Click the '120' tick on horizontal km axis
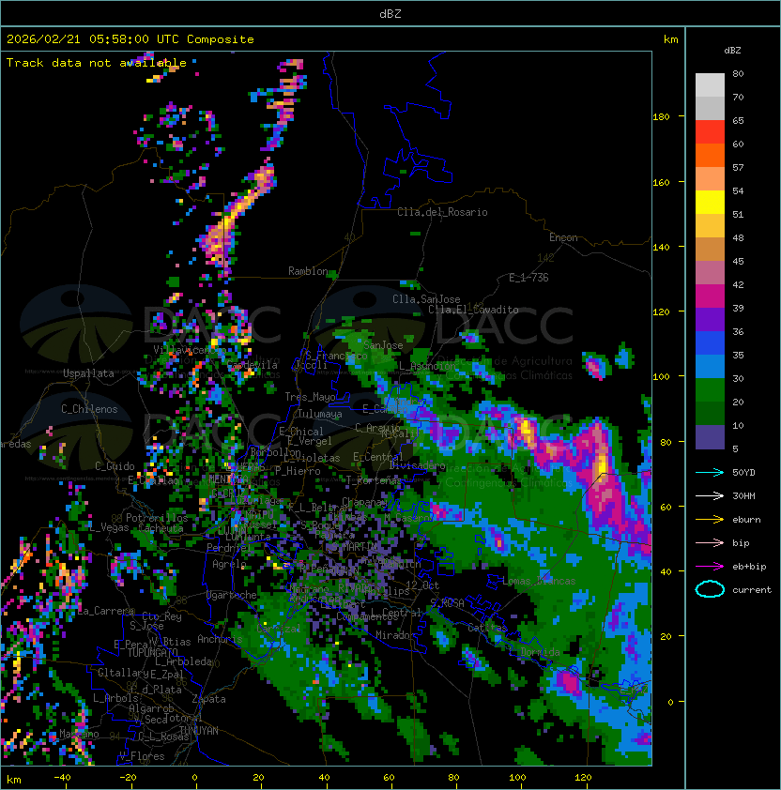Viewport: 781px width, 790px height. 583,778
